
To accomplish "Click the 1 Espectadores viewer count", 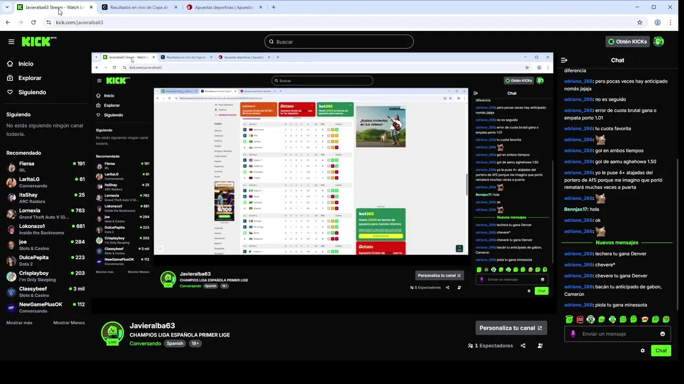I will point(491,346).
